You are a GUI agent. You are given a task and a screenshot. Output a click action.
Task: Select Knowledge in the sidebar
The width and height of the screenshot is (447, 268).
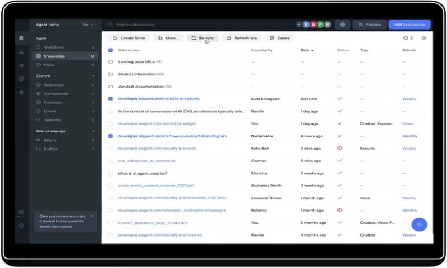pyautogui.click(x=65, y=56)
